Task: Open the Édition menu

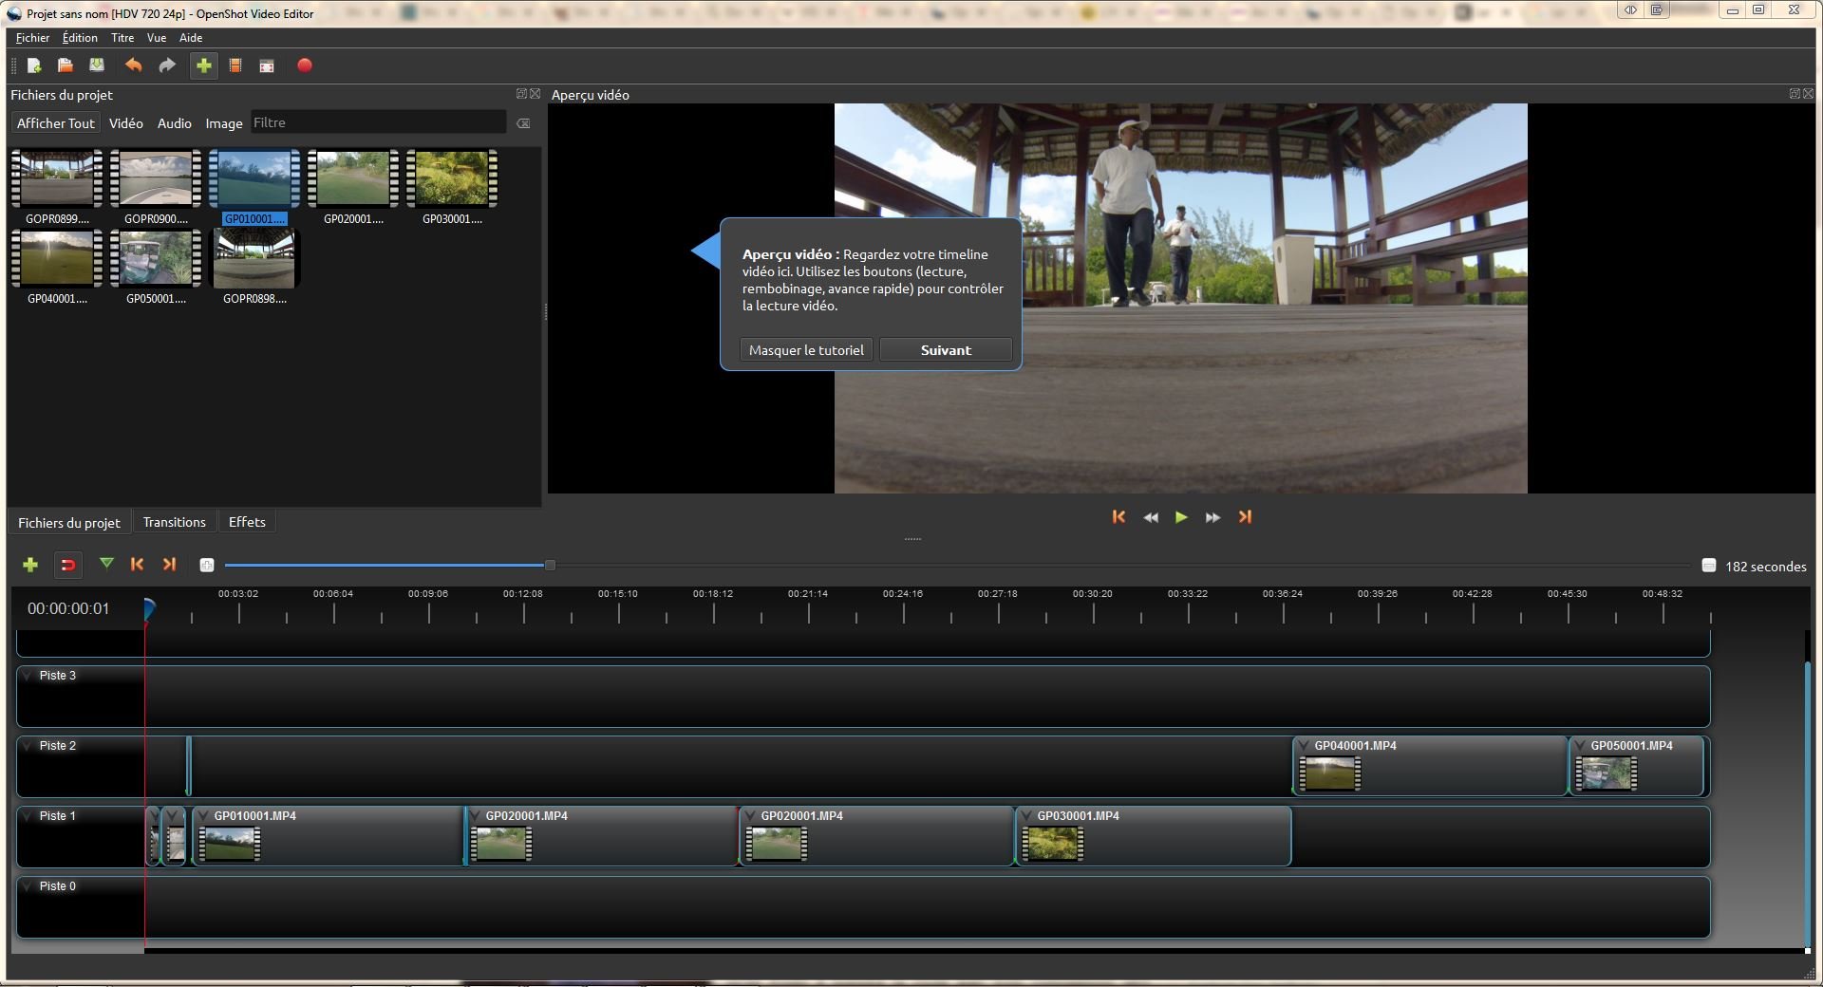Action: click(x=80, y=38)
